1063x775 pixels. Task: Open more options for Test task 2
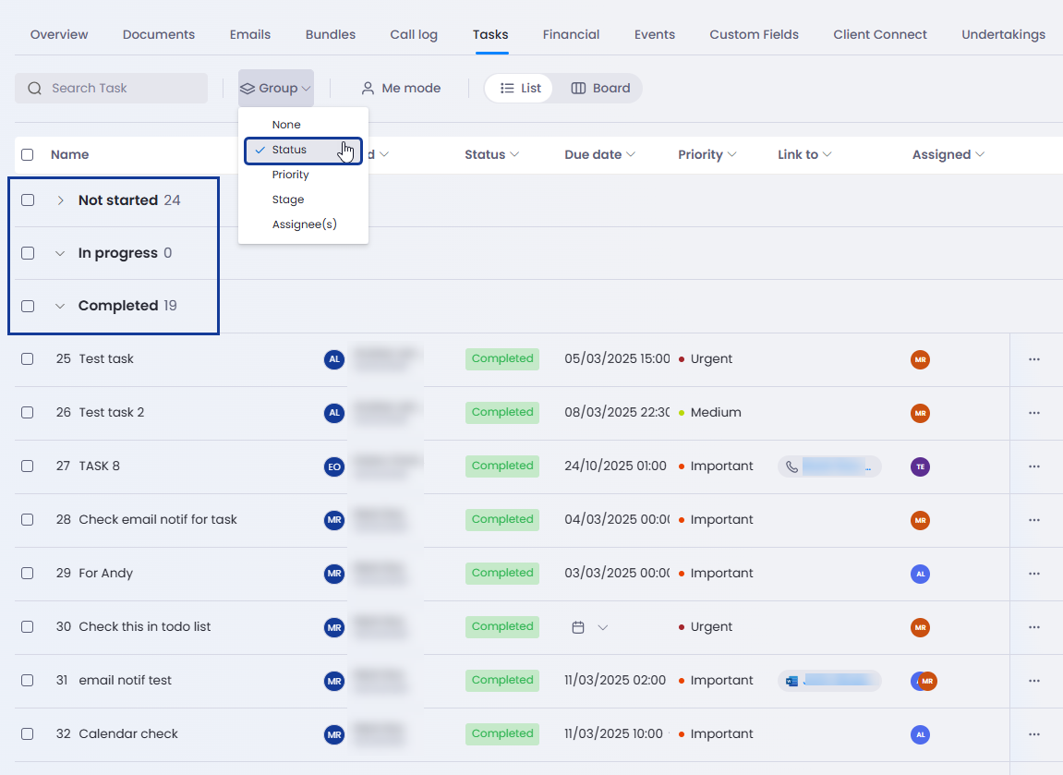tap(1033, 413)
